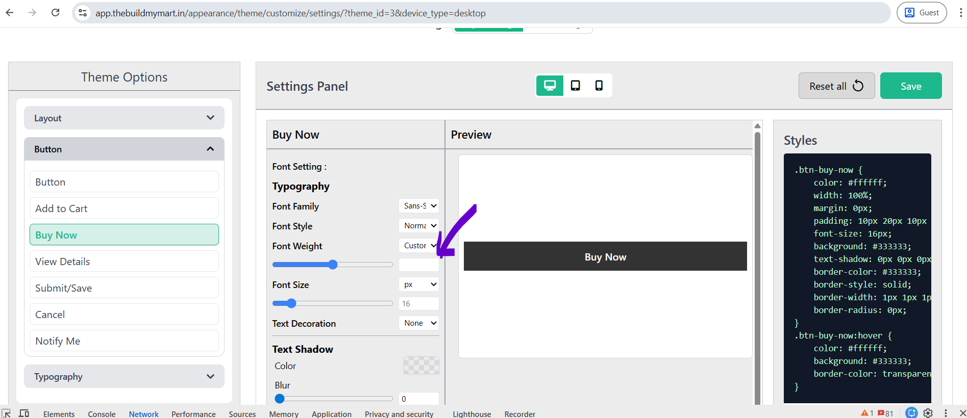
Task: Click Buy Now preview button
Action: (605, 256)
